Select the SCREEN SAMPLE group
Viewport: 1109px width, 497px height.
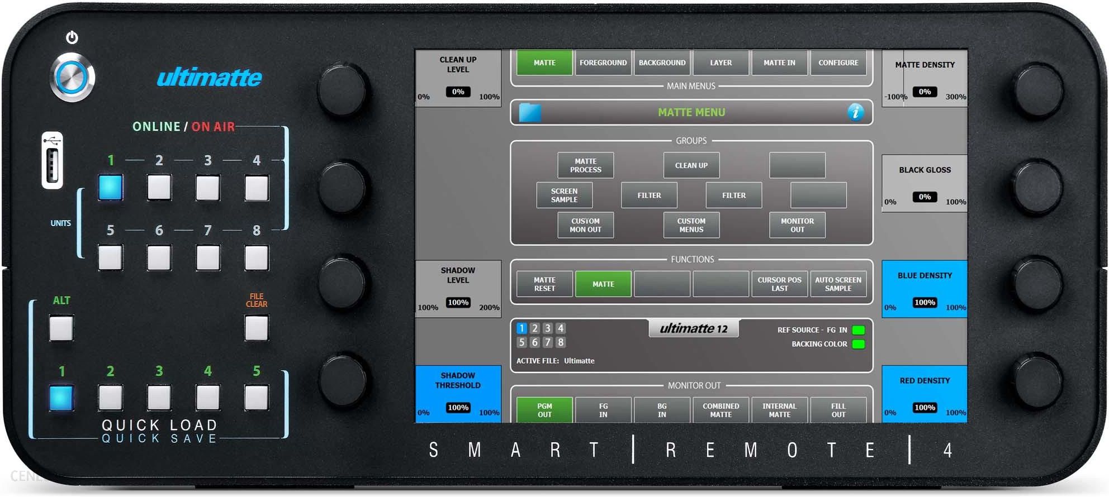(x=564, y=195)
